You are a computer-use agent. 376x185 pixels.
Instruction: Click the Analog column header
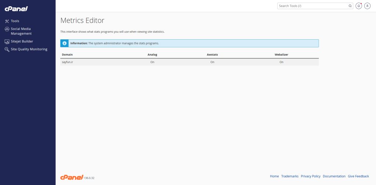pyautogui.click(x=152, y=55)
